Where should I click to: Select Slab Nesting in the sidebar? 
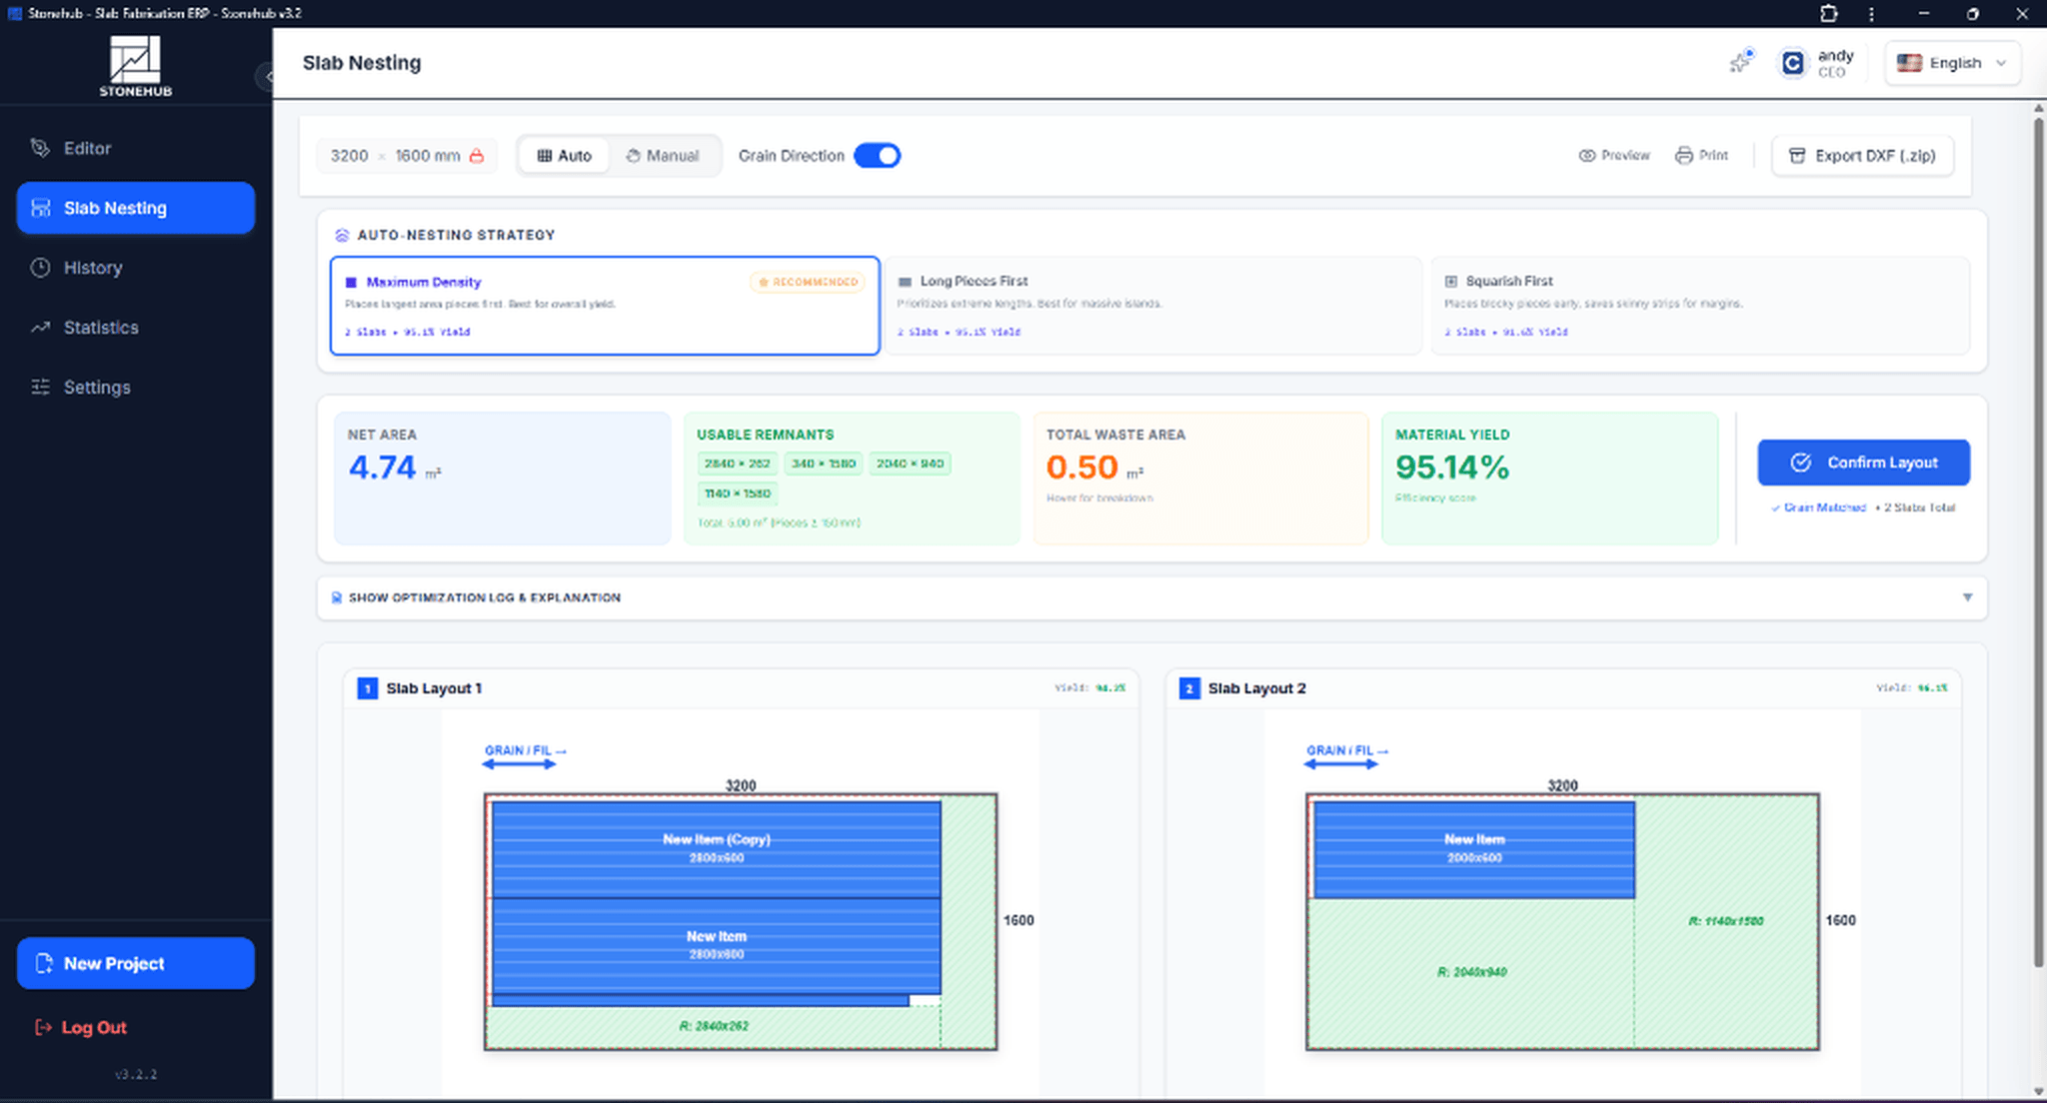click(135, 208)
